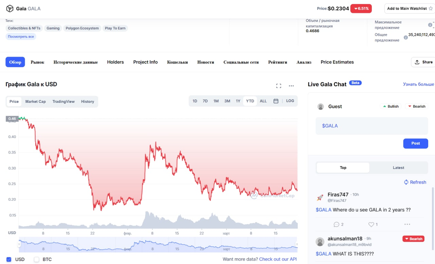Open Check out our API link
The height and width of the screenshot is (264, 435).
[x=278, y=259]
